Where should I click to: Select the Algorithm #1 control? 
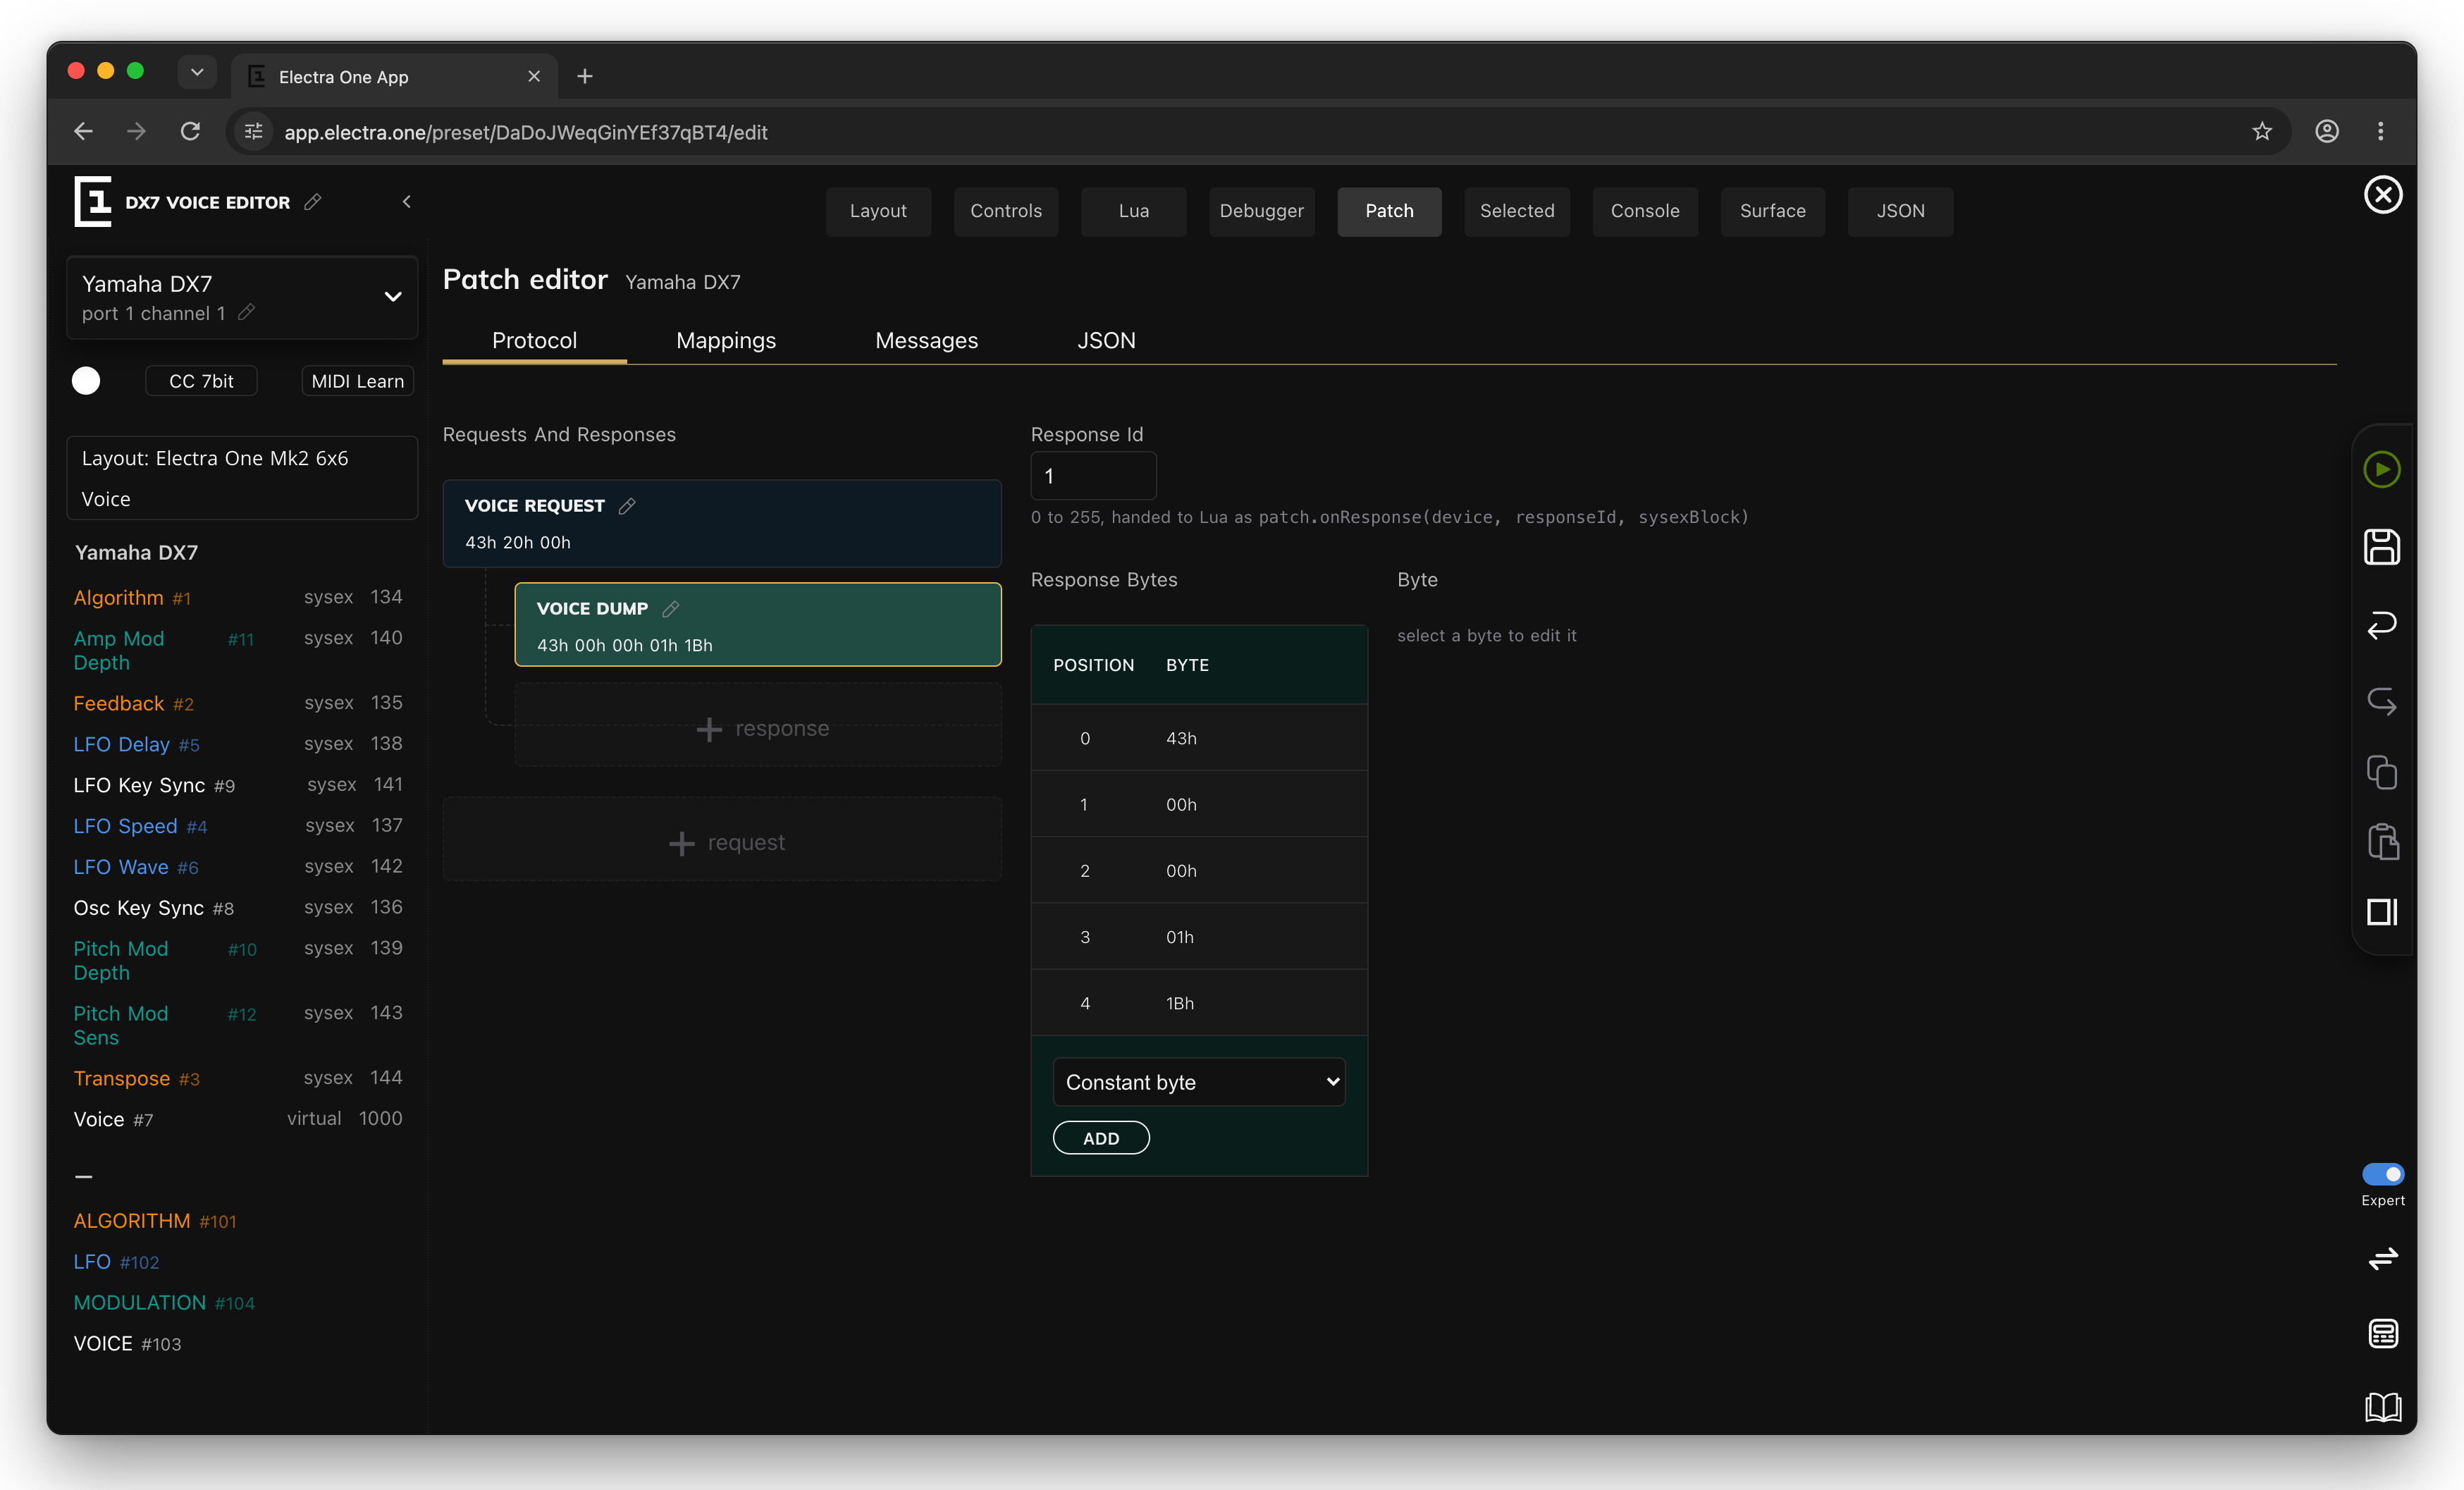[238, 597]
